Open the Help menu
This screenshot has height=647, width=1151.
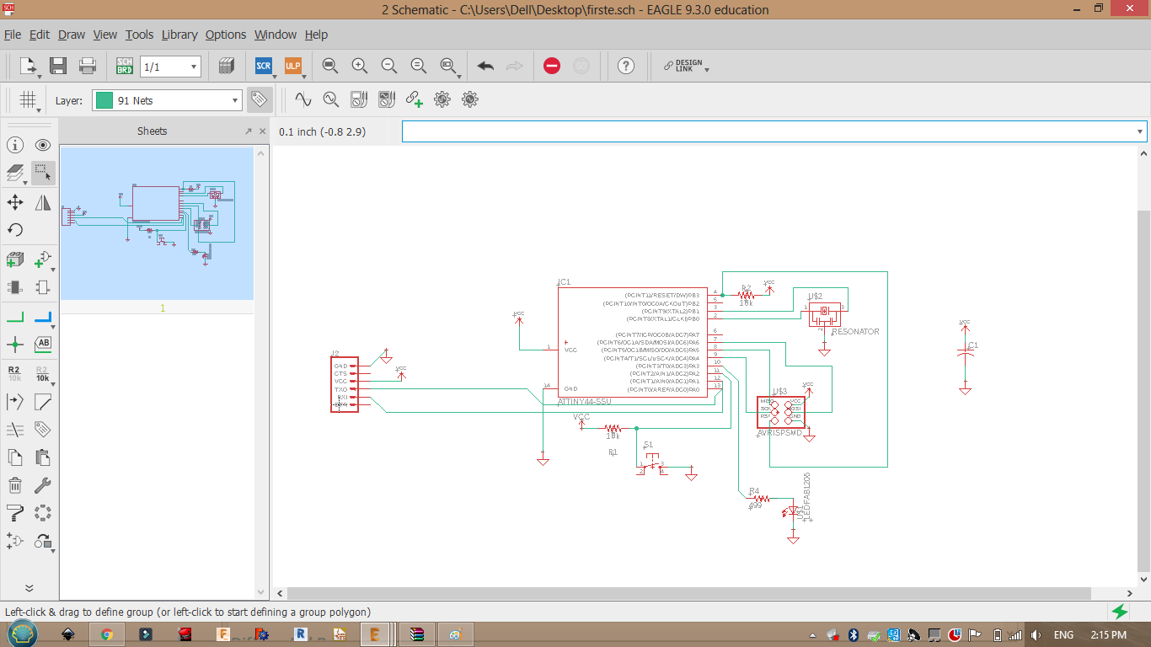(x=316, y=35)
